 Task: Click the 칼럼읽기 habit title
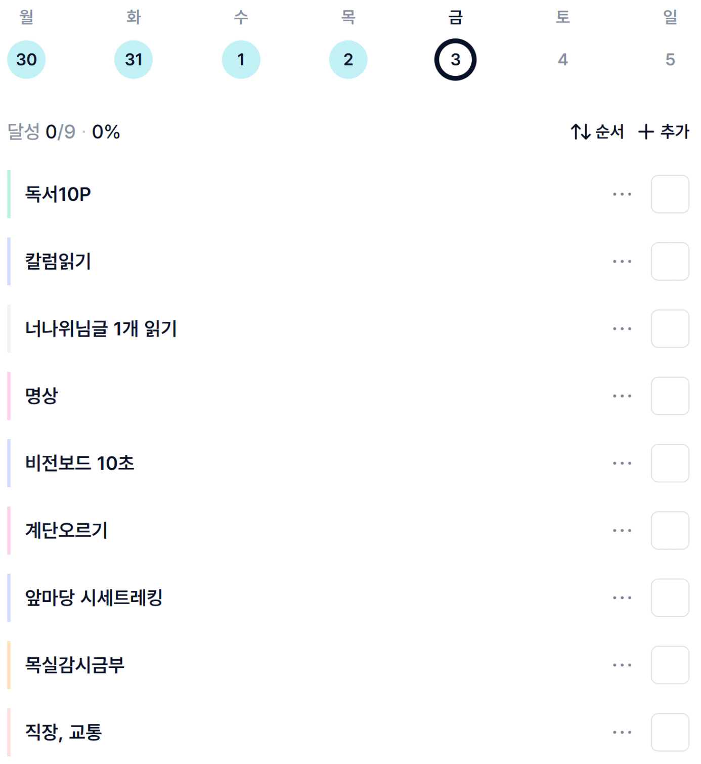pyautogui.click(x=58, y=262)
